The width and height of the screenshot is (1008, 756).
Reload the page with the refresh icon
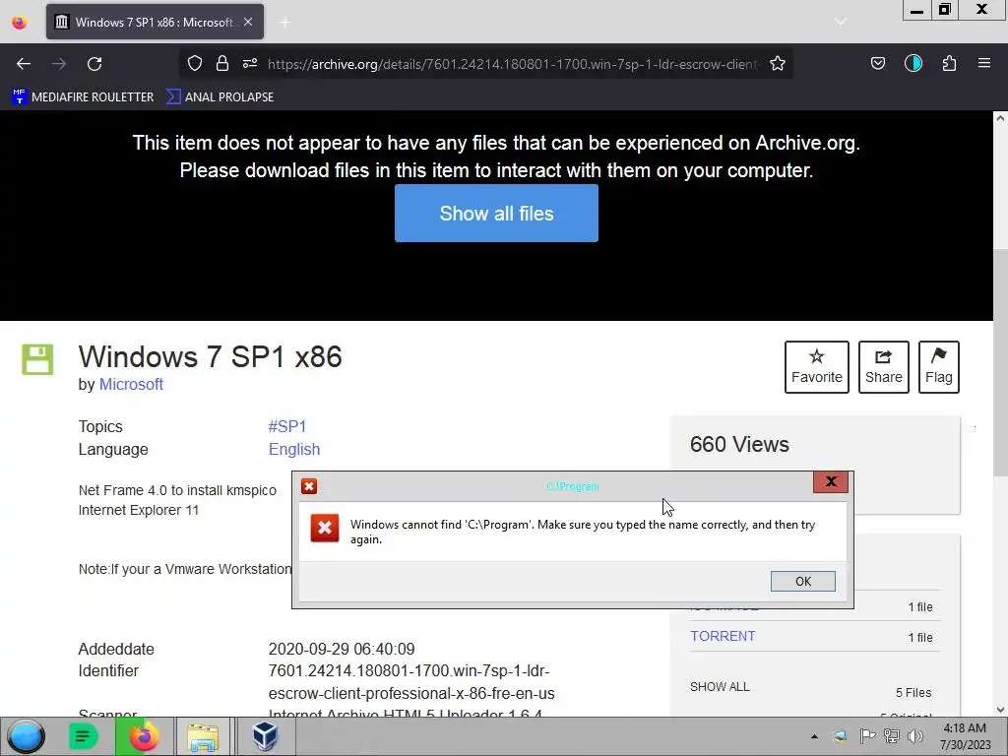[94, 64]
